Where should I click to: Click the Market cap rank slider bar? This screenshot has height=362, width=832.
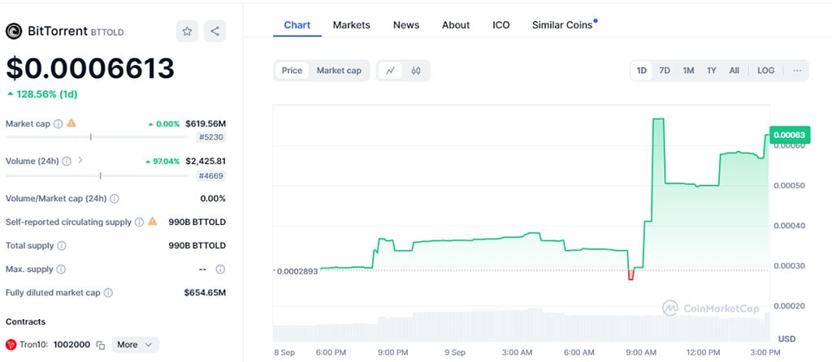coord(97,137)
